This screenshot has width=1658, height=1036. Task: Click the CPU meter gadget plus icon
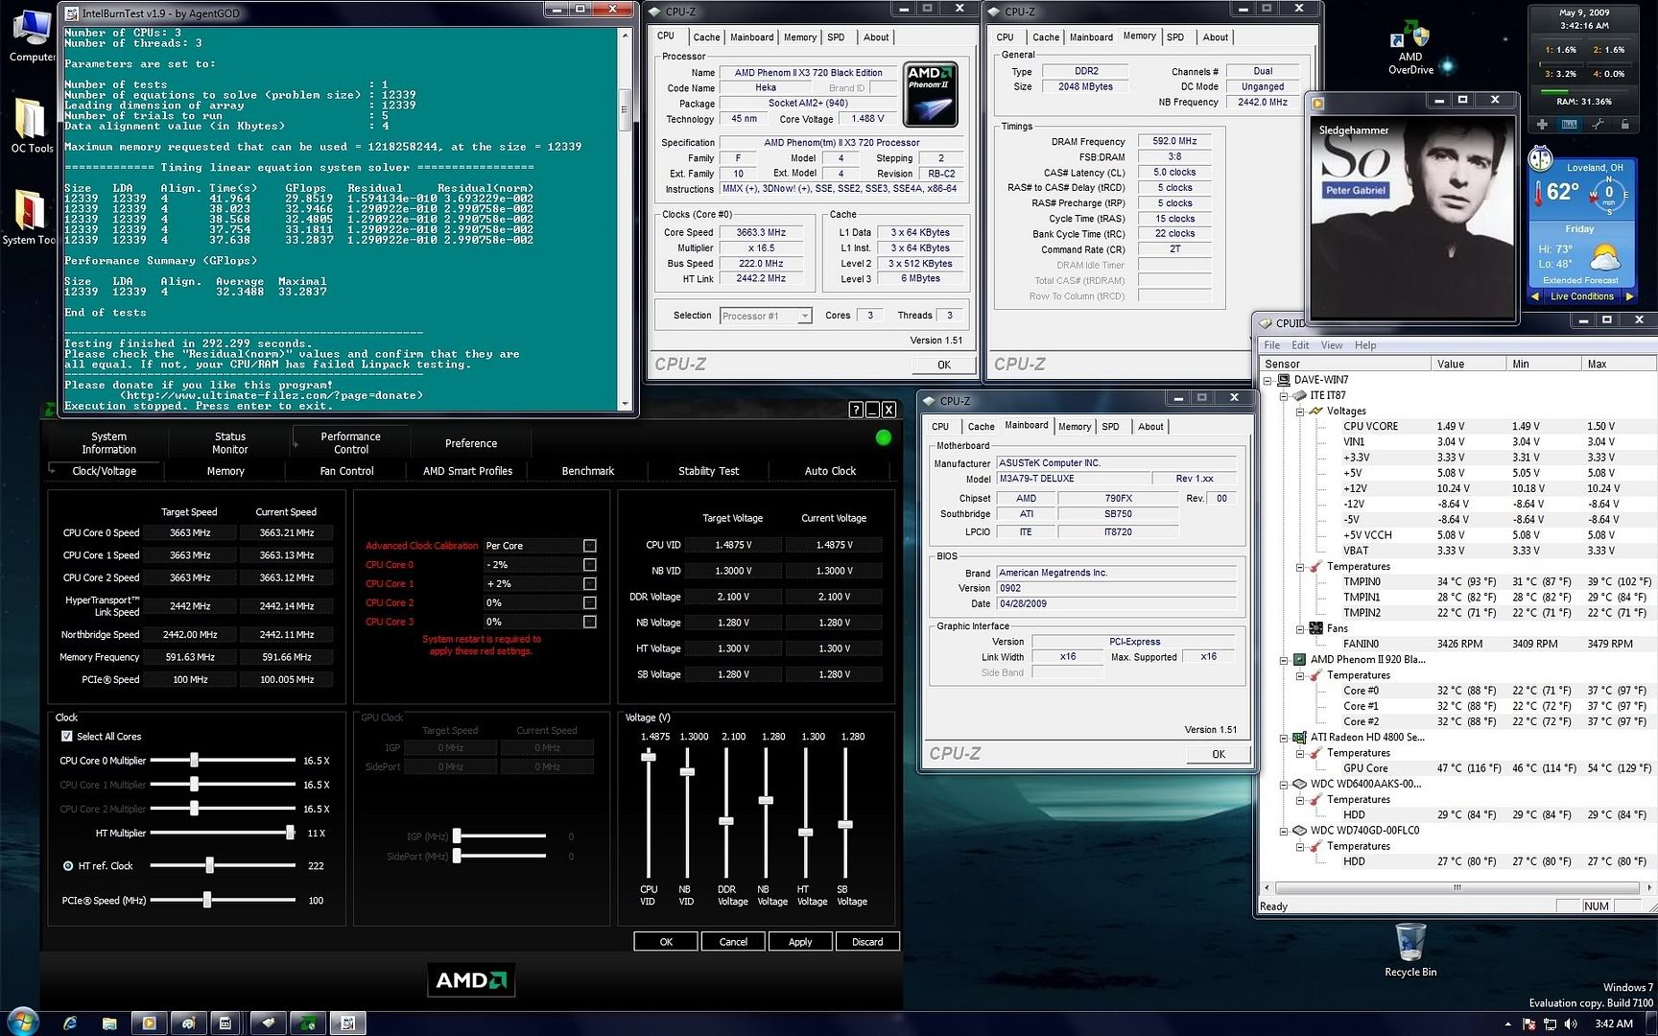point(1542,125)
